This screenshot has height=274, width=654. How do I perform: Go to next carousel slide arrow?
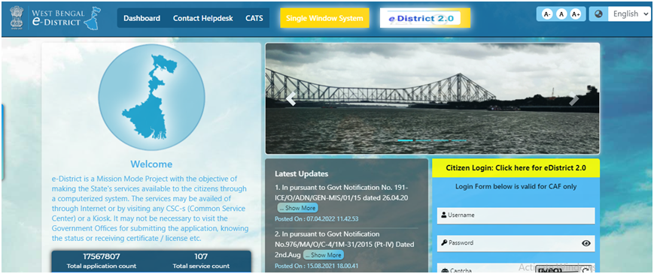[x=574, y=99]
